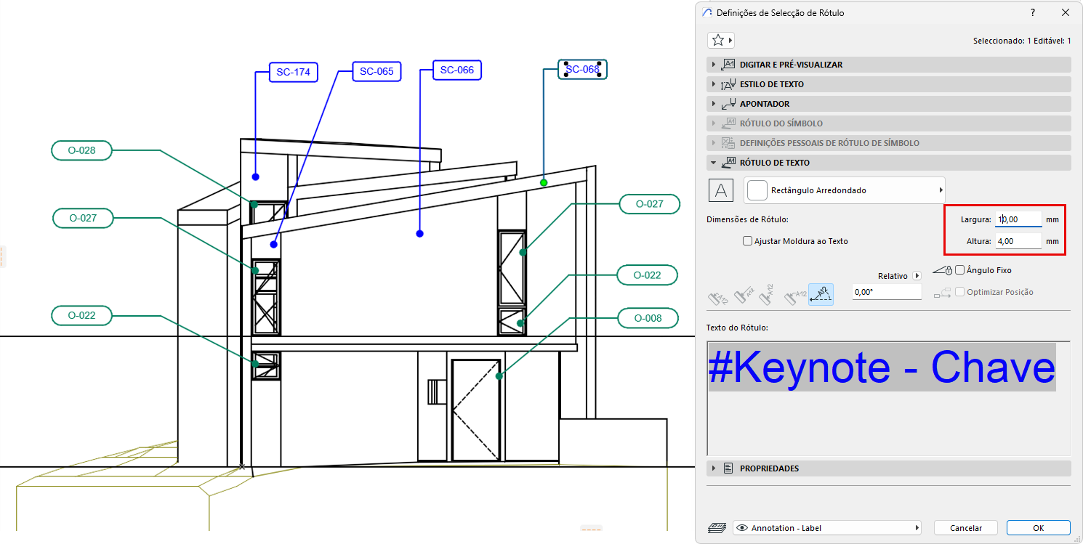Click the Cancelar button
This screenshot has width=1083, height=544.
click(965, 528)
